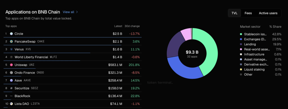
Task: Click the Uniswap pink logo icon
Action: (11, 65)
